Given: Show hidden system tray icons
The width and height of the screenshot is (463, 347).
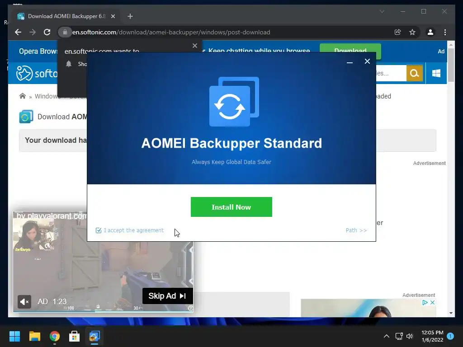Looking at the screenshot, I should click(386, 336).
